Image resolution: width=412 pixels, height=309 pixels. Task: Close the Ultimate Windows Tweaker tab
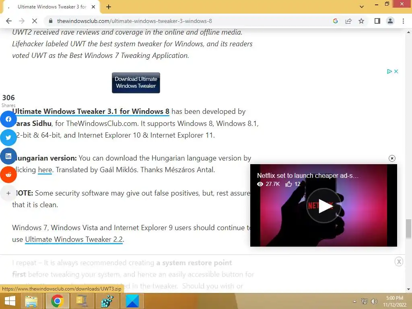93,7
